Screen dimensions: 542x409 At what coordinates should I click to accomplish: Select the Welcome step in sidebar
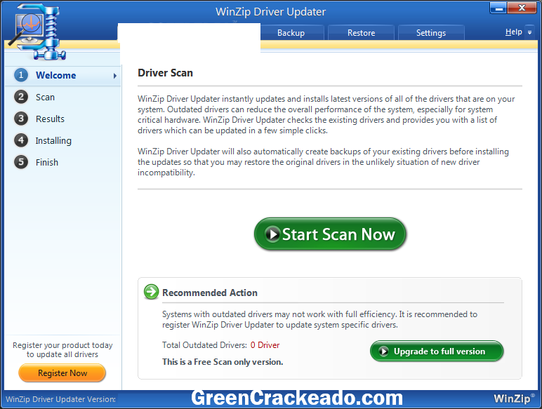pyautogui.click(x=63, y=75)
